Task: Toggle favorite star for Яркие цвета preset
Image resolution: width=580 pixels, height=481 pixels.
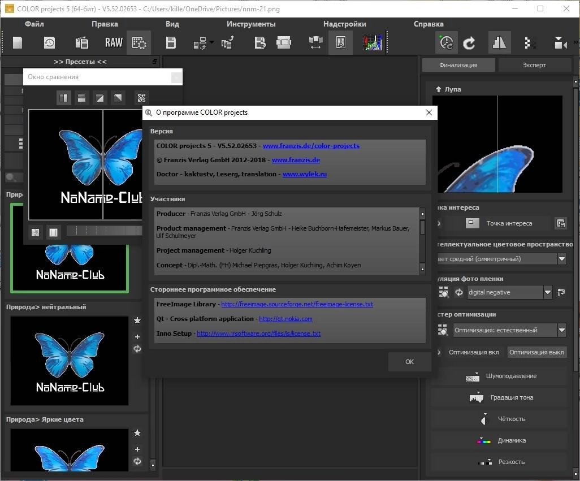Action: tap(137, 433)
